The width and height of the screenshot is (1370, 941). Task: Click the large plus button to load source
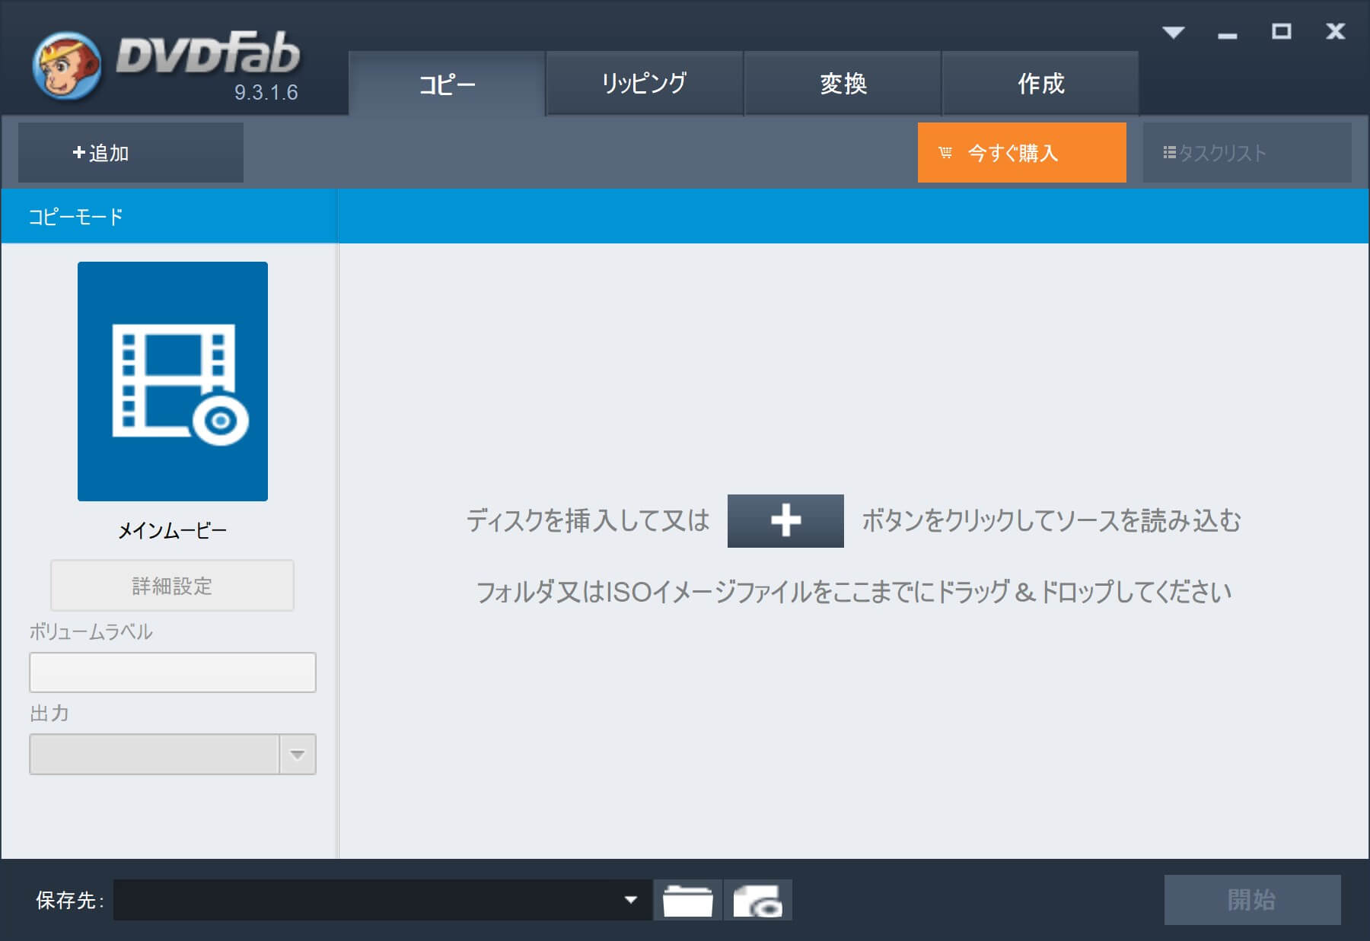[785, 521]
